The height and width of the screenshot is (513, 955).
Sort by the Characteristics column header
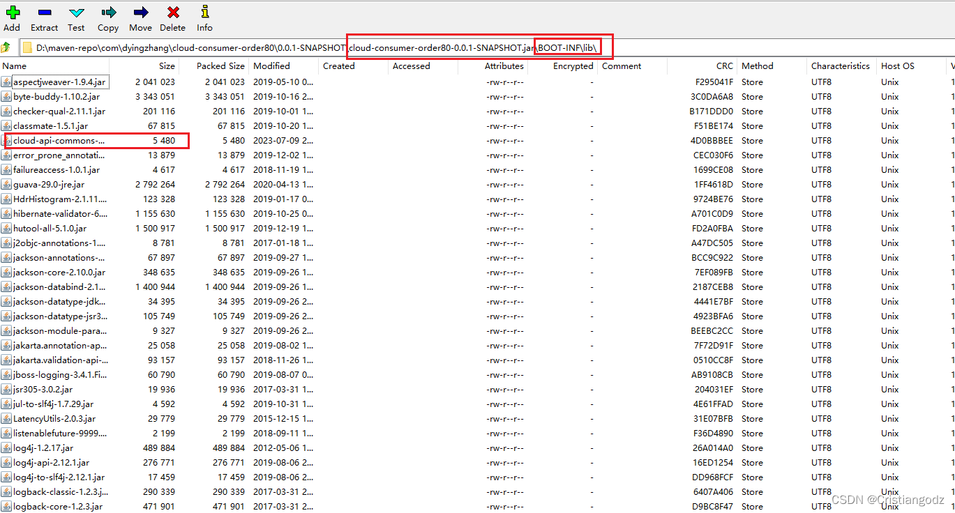pos(841,66)
